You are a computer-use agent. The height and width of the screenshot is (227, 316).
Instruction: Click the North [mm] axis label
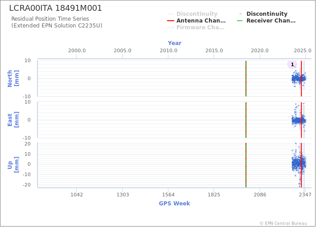(13, 78)
